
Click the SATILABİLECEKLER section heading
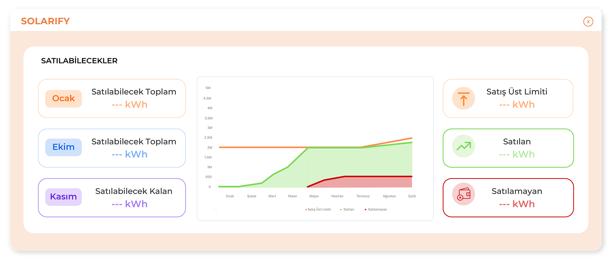tap(79, 61)
